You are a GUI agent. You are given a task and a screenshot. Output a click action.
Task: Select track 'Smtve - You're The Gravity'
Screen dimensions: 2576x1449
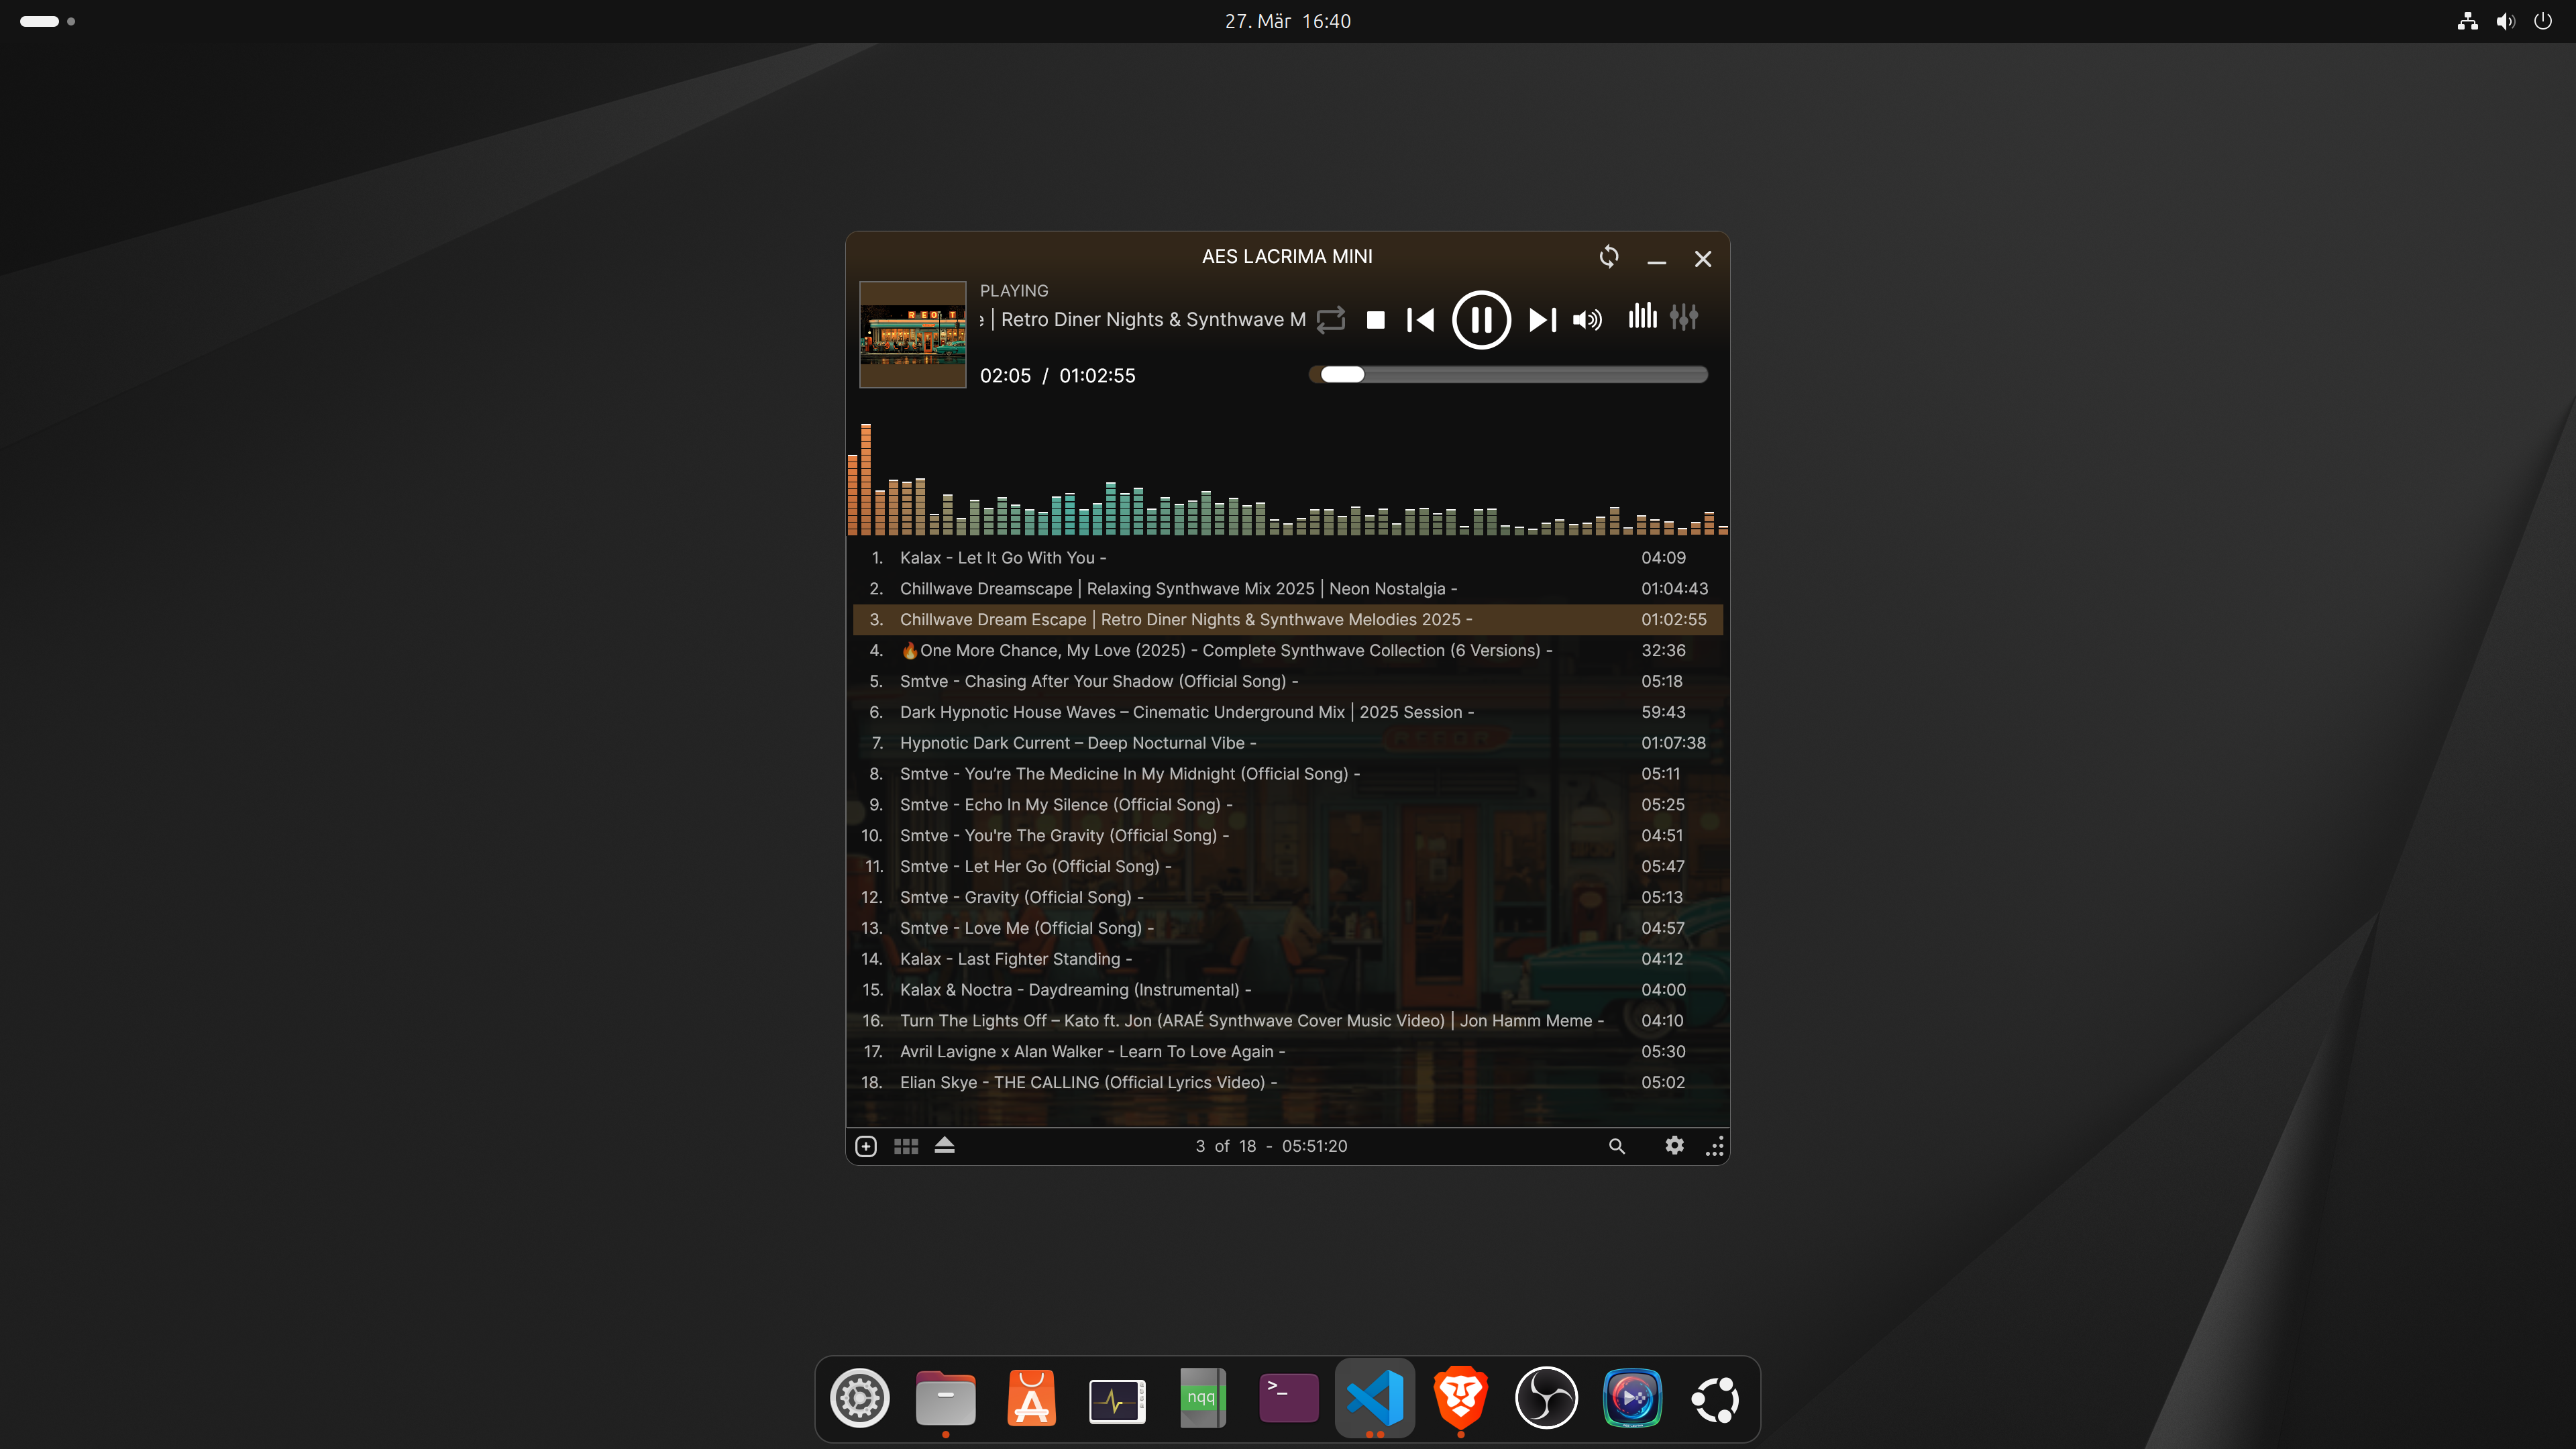(1288, 836)
